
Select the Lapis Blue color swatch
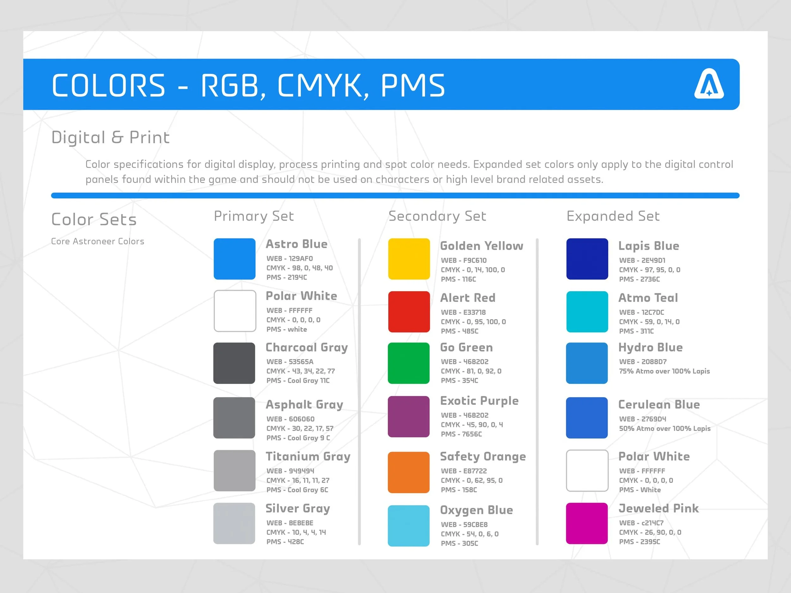click(587, 259)
